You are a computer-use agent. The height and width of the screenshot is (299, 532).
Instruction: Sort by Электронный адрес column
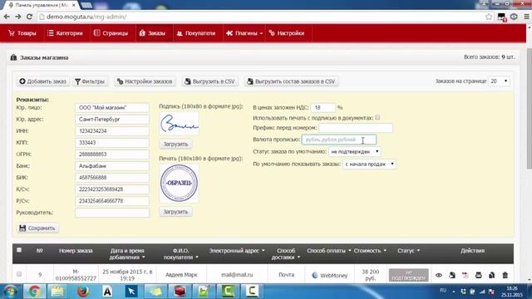coord(236,251)
